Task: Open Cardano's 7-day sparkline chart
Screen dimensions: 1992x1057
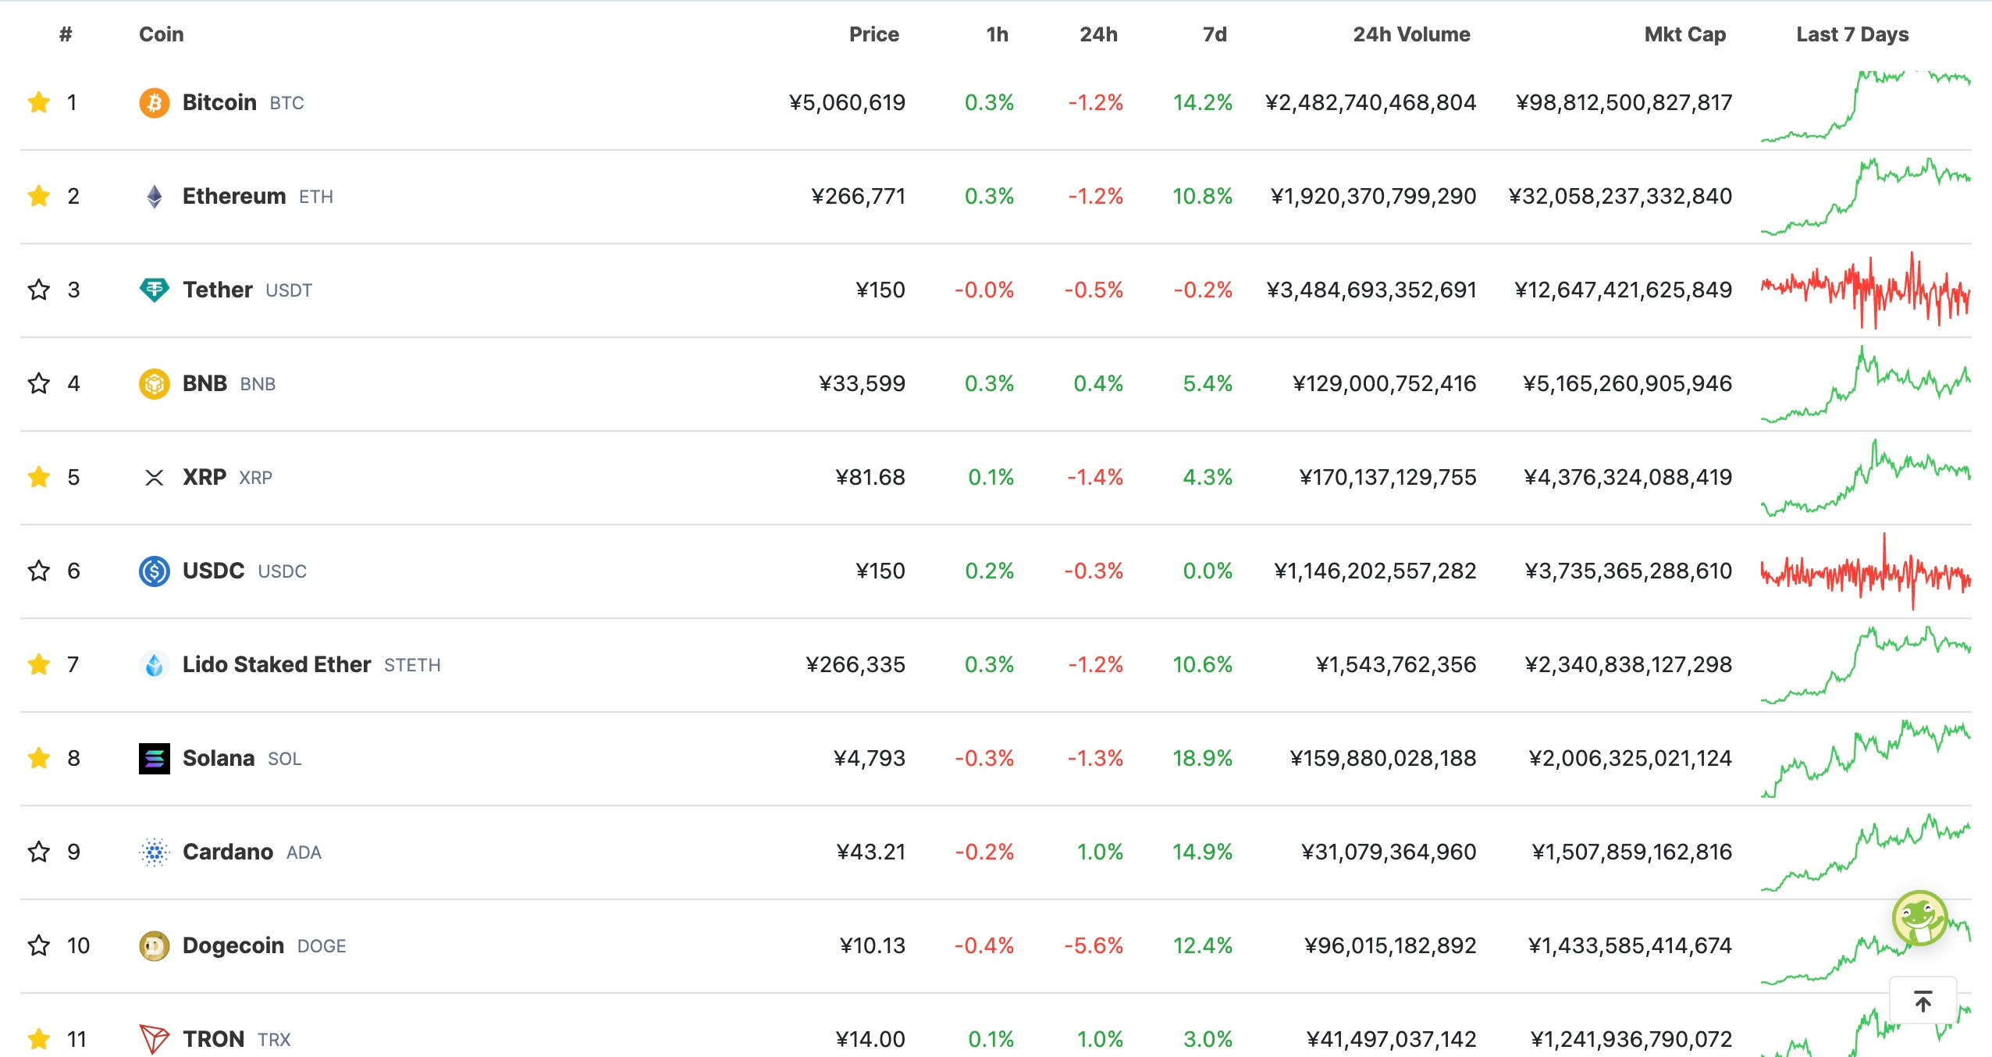Action: pos(1866,852)
